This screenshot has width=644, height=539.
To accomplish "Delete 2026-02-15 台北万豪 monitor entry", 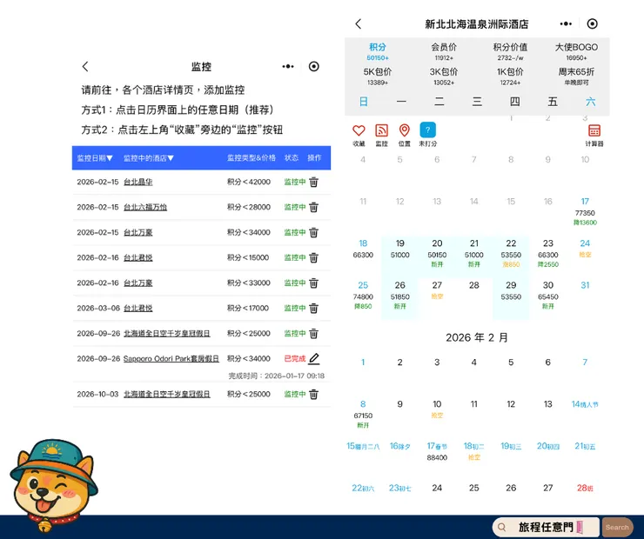I will pos(314,233).
